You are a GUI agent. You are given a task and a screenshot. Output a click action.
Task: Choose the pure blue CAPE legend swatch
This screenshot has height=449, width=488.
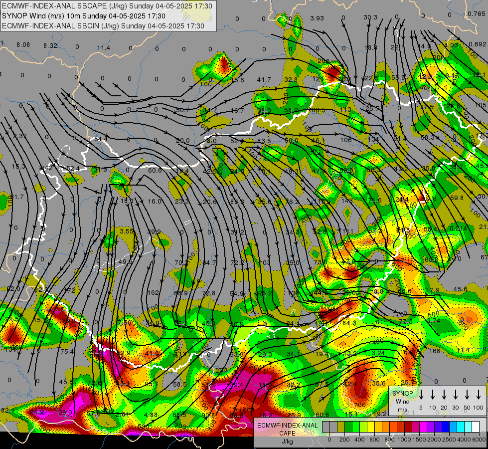tap(445, 427)
